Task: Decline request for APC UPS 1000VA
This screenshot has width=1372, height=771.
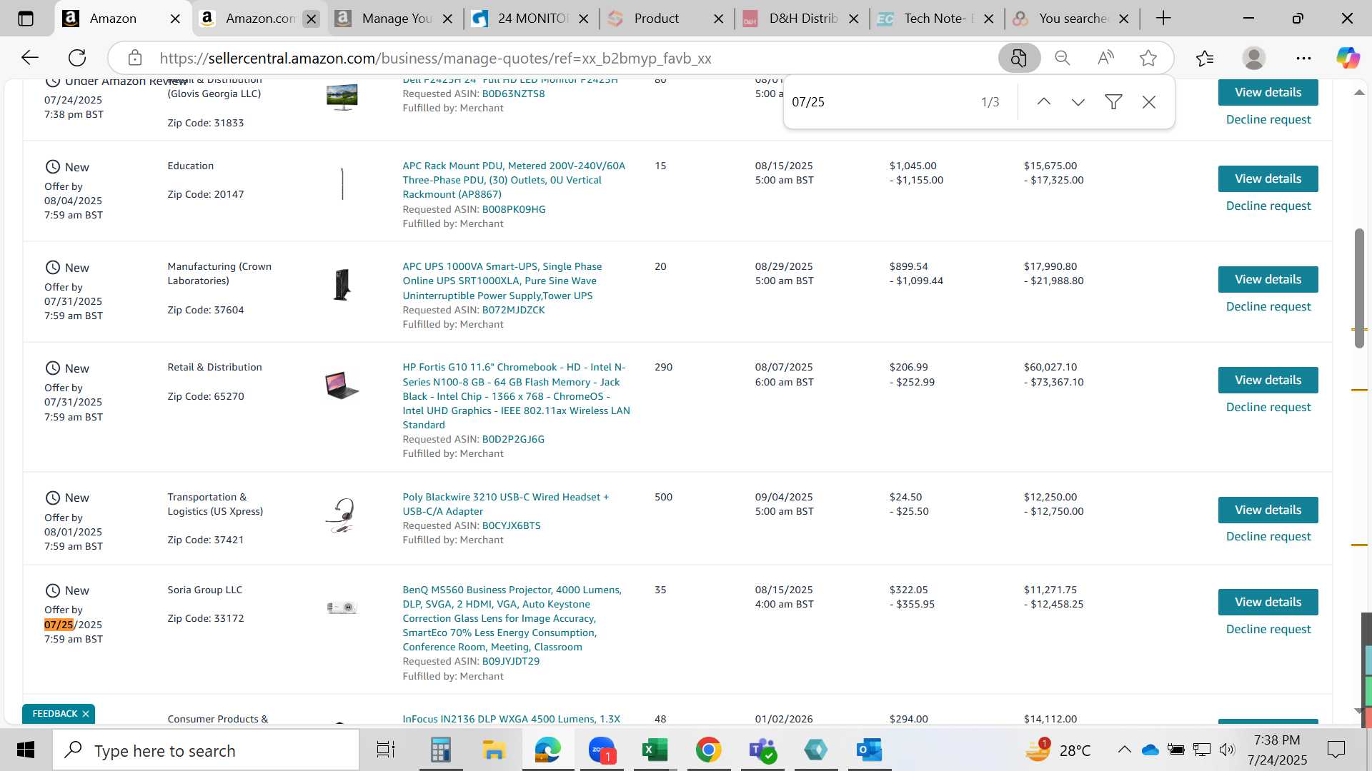Action: (x=1268, y=306)
